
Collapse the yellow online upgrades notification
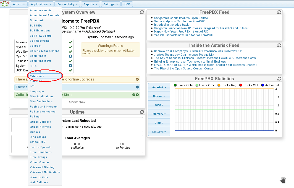(137, 79)
